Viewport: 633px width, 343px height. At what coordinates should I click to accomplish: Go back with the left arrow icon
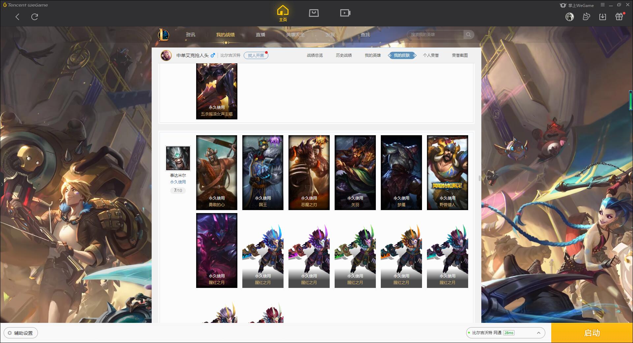click(x=17, y=17)
